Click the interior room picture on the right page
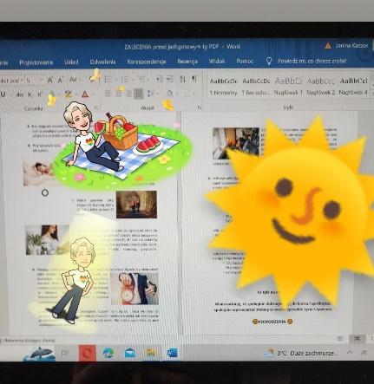The image size is (374, 384). (x=236, y=144)
